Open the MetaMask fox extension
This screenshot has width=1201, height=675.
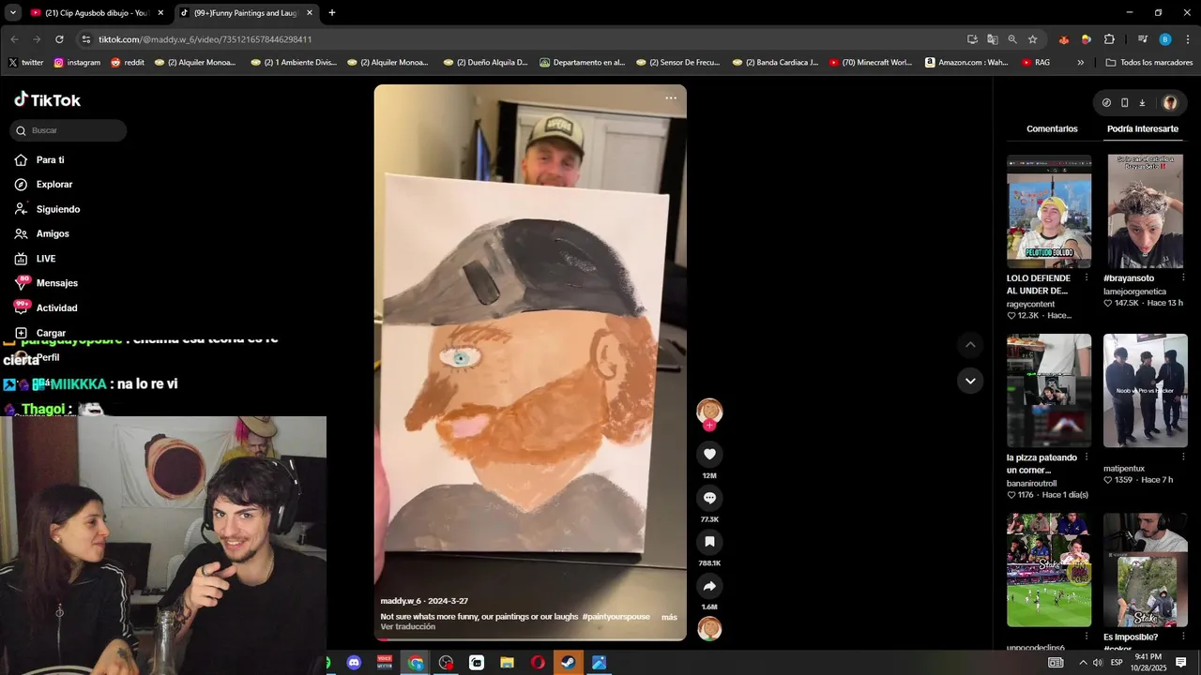[x=1063, y=39]
